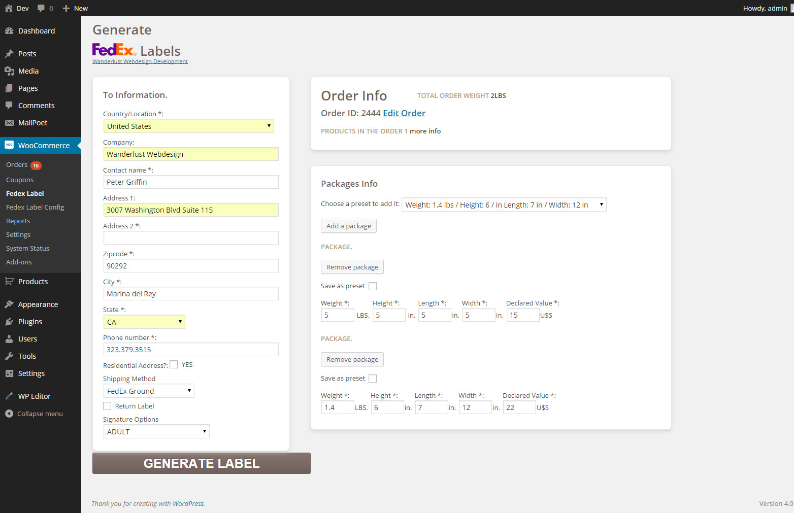
Task: Open System Status submenu item
Action: coord(27,248)
